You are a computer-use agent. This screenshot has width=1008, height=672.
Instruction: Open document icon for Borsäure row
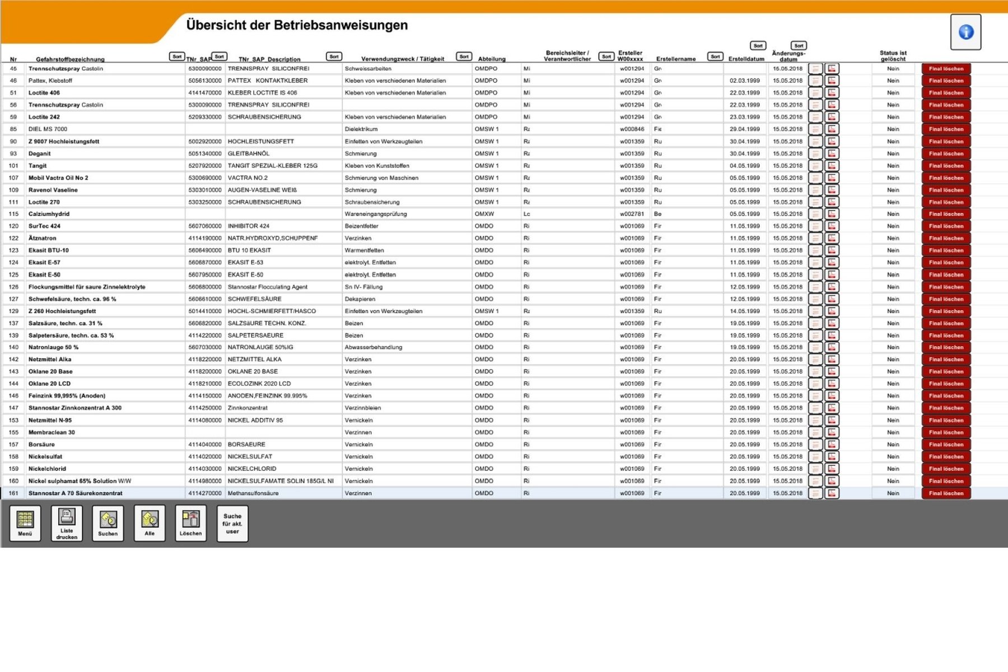[x=815, y=445]
